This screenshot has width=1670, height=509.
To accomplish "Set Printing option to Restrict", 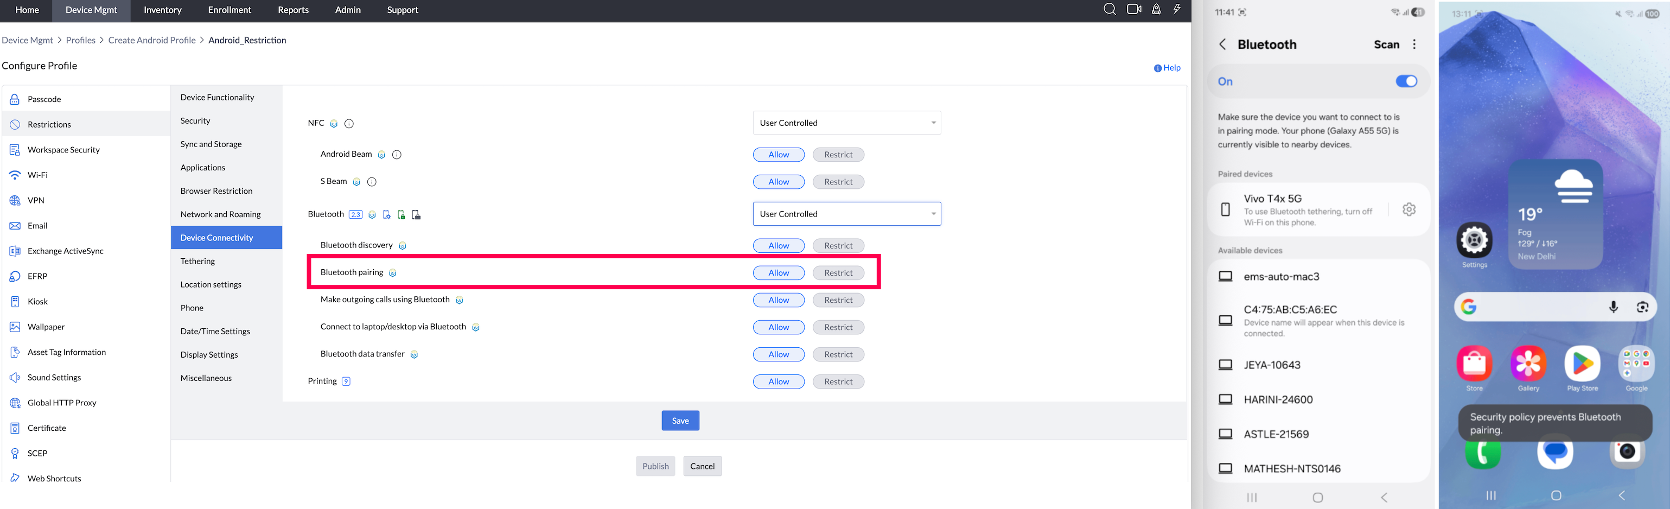I will (838, 382).
